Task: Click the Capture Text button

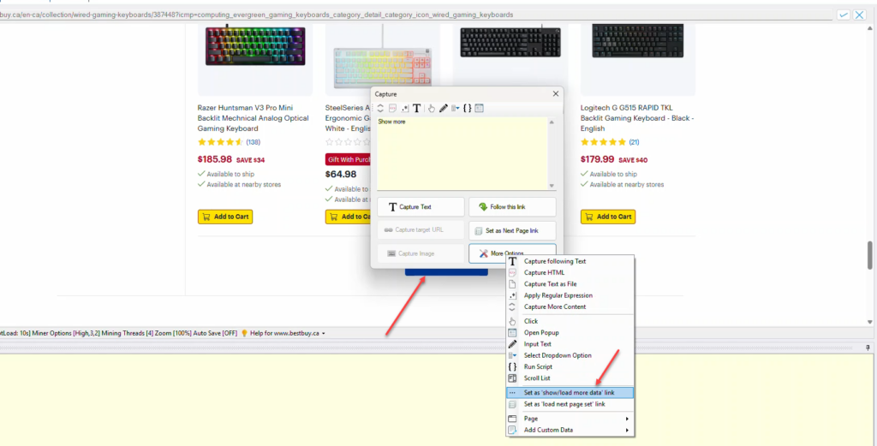Action: point(421,207)
